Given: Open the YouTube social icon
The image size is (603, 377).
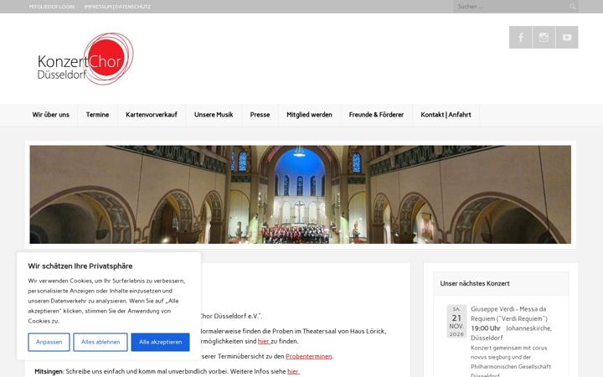Looking at the screenshot, I should [567, 38].
